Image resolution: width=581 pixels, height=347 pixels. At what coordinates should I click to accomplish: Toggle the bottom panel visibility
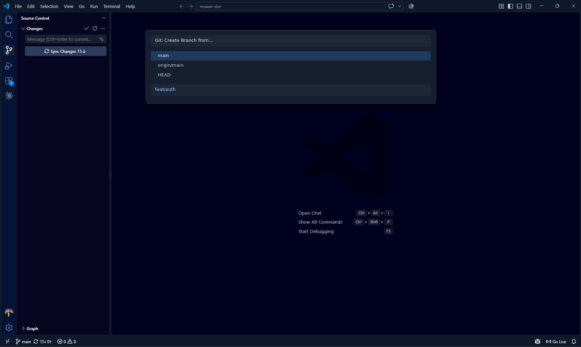519,6
